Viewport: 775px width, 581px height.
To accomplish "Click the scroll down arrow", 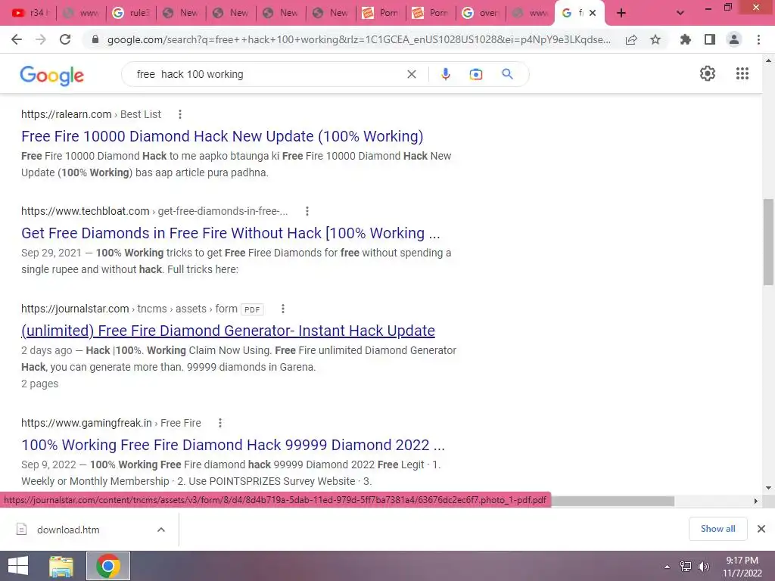I will [768, 488].
